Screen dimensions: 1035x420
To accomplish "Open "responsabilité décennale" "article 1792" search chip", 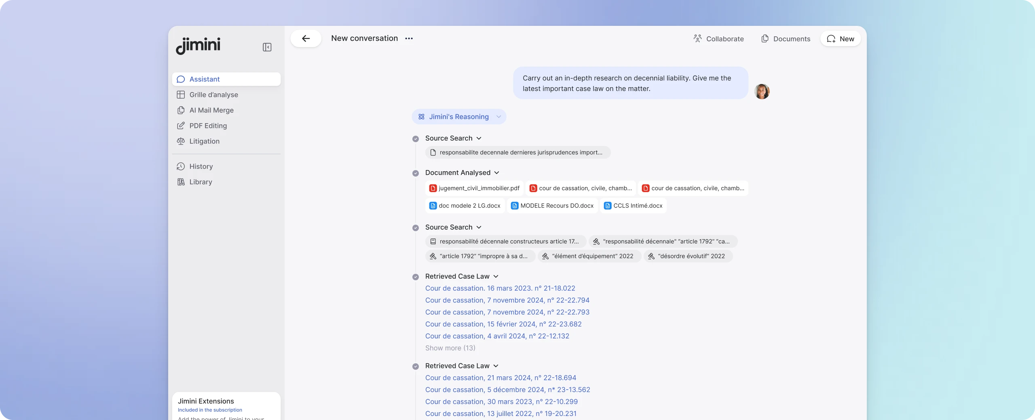I will pos(663,241).
